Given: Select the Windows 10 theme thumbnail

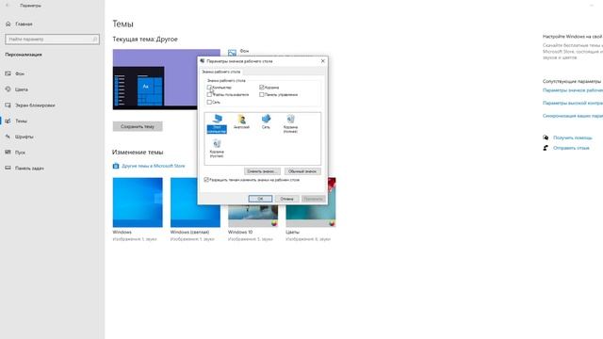Looking at the screenshot, I should [x=253, y=216].
